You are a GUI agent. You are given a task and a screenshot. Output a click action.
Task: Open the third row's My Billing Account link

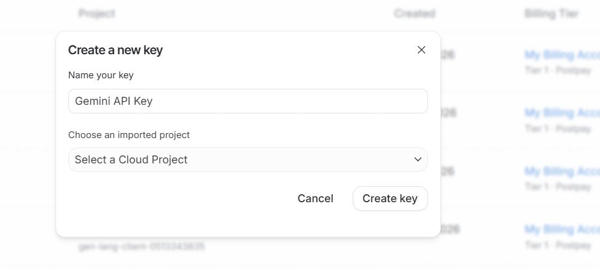[562, 171]
